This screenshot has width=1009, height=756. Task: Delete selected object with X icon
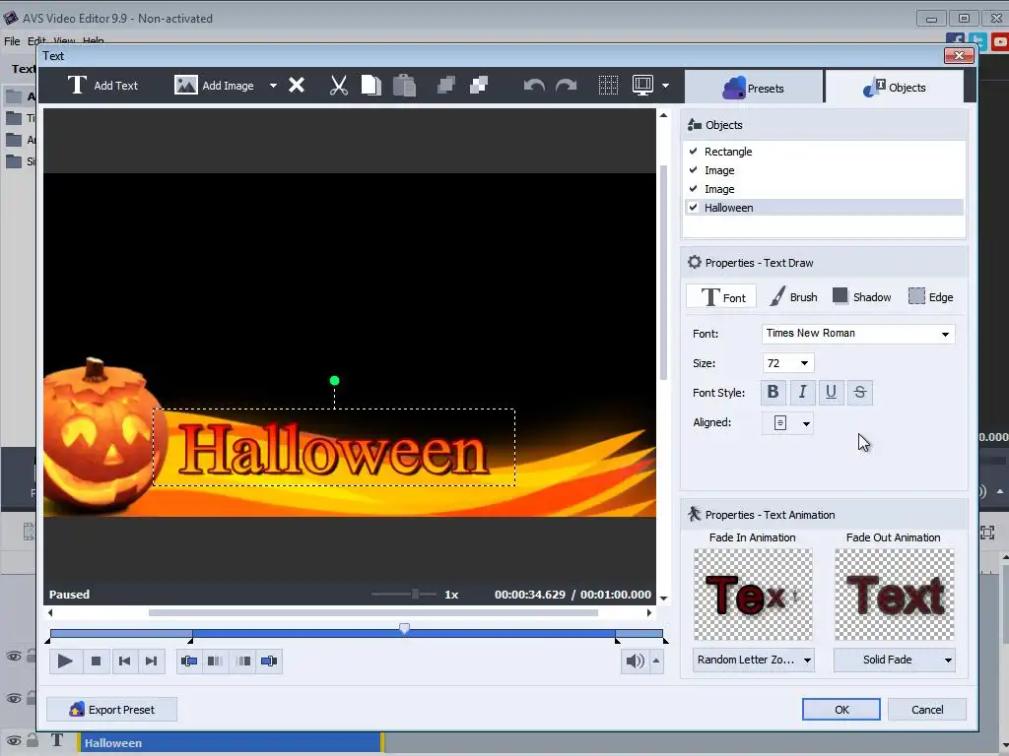(296, 85)
